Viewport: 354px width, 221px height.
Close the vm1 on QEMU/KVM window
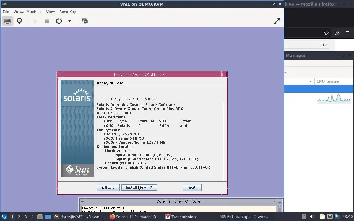280,4
